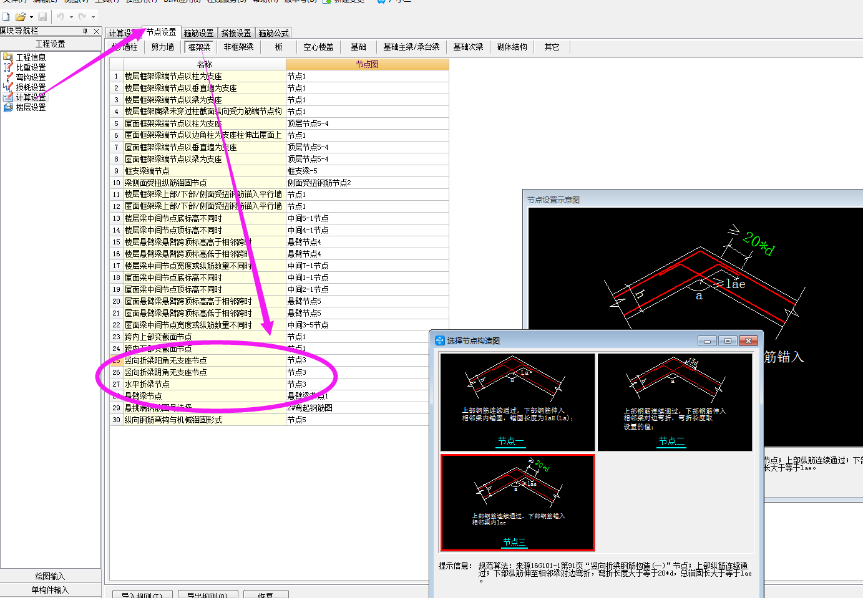The image size is (863, 598).
Task: Select the 基础 component tab
Action: coord(359,47)
